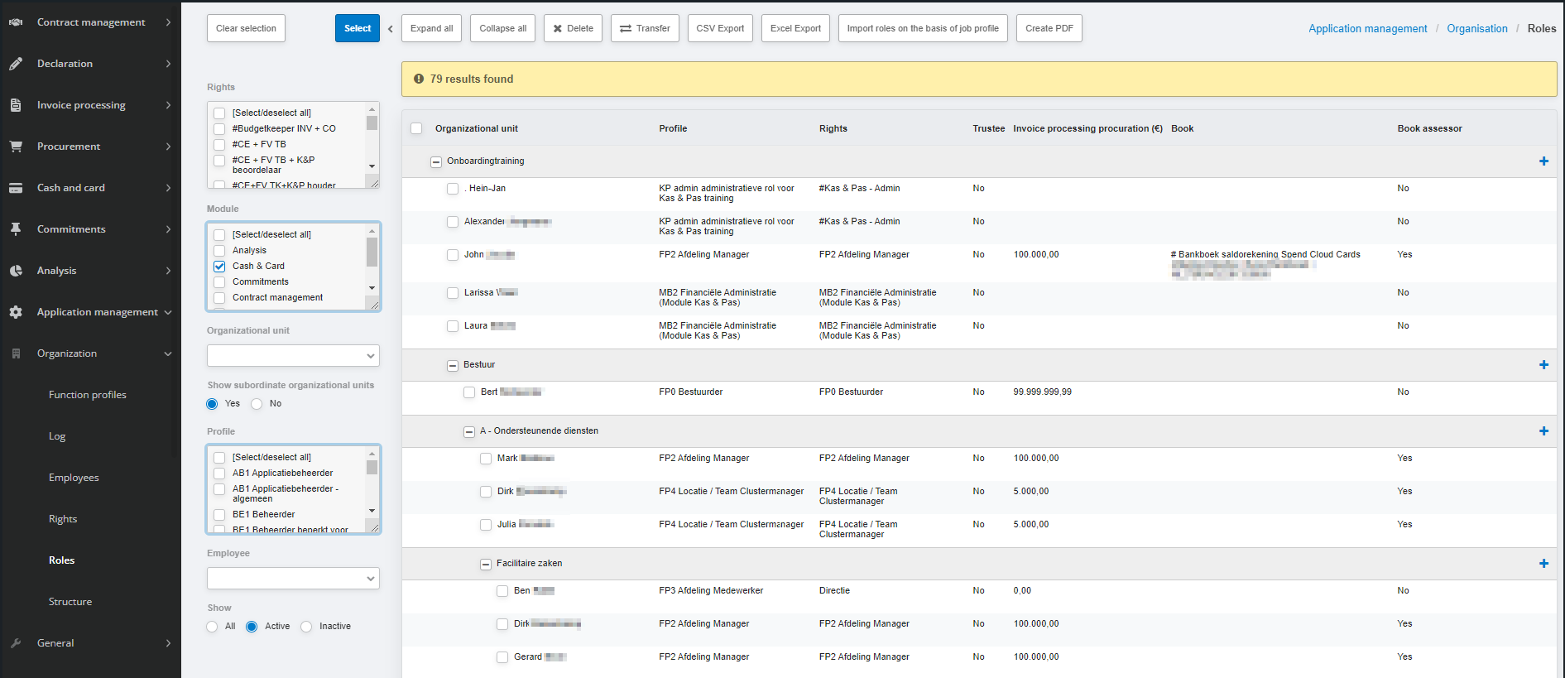Click the Clear selection button
This screenshot has width=1565, height=678.
pos(247,28)
